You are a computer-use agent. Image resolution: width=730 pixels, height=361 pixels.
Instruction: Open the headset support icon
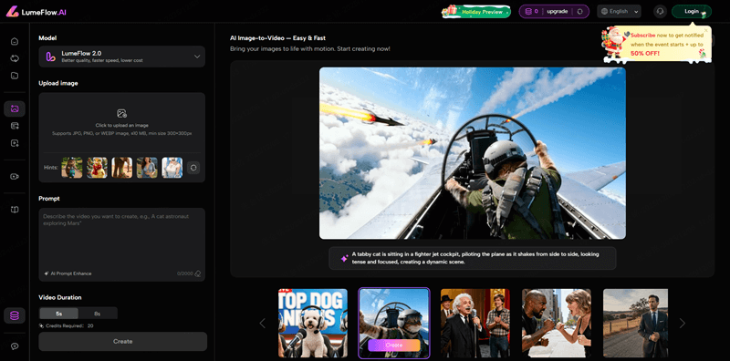(x=660, y=12)
